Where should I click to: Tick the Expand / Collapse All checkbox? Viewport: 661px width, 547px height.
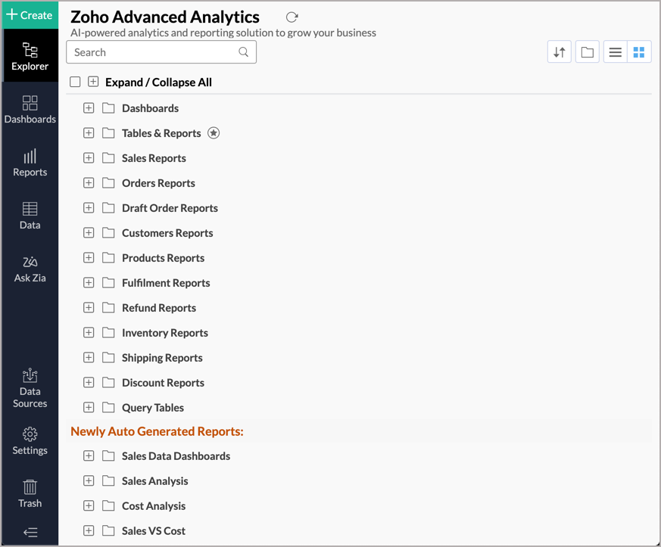click(x=75, y=82)
